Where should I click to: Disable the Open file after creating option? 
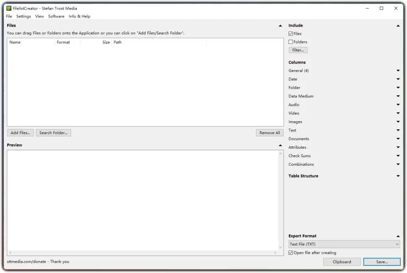(x=291, y=252)
